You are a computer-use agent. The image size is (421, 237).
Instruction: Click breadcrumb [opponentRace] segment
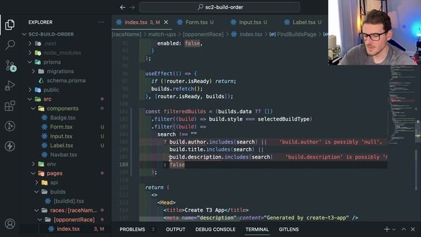(203, 34)
